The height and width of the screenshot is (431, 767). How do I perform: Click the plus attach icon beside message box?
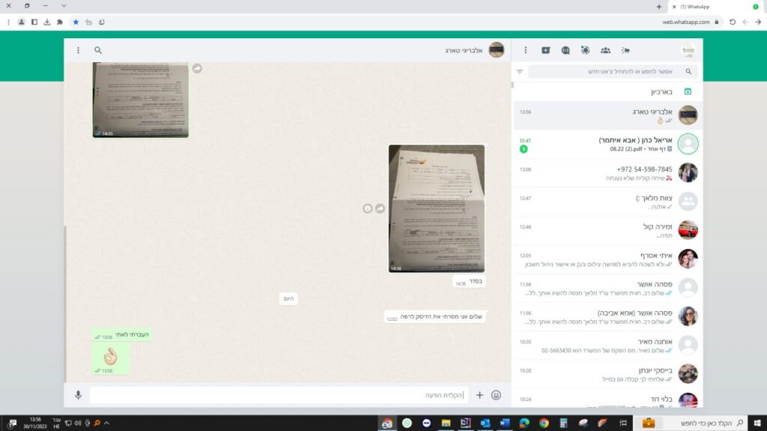click(480, 395)
